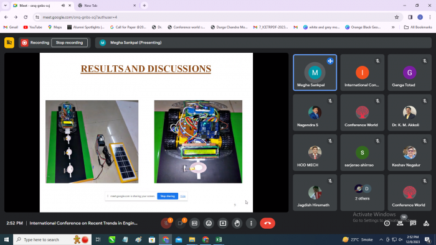Click the Stop sharing button
The width and height of the screenshot is (436, 245).
(x=168, y=196)
